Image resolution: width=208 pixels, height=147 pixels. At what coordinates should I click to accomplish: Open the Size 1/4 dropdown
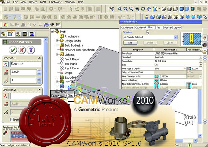click(201, 65)
